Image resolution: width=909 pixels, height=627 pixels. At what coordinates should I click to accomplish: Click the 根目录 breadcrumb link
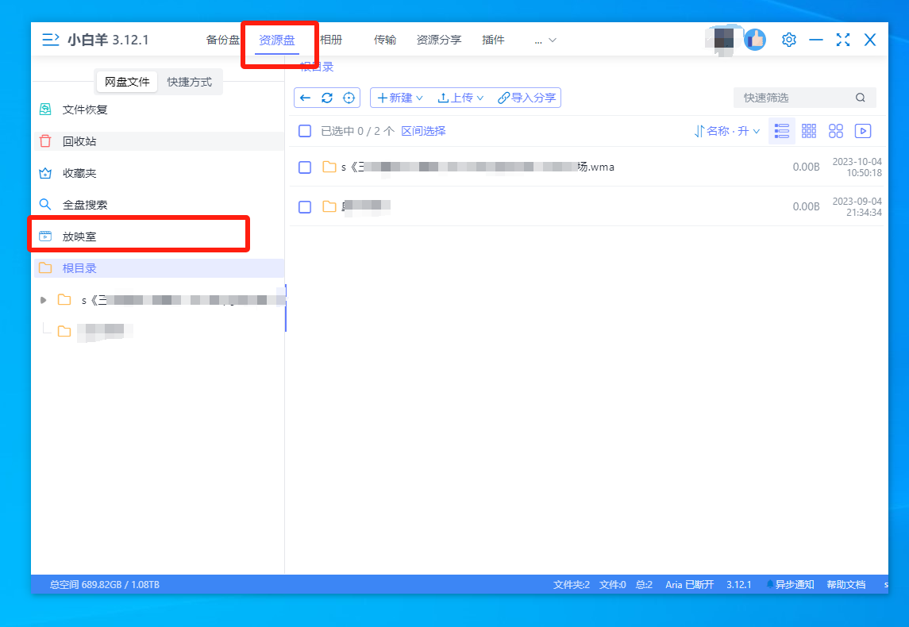point(317,67)
